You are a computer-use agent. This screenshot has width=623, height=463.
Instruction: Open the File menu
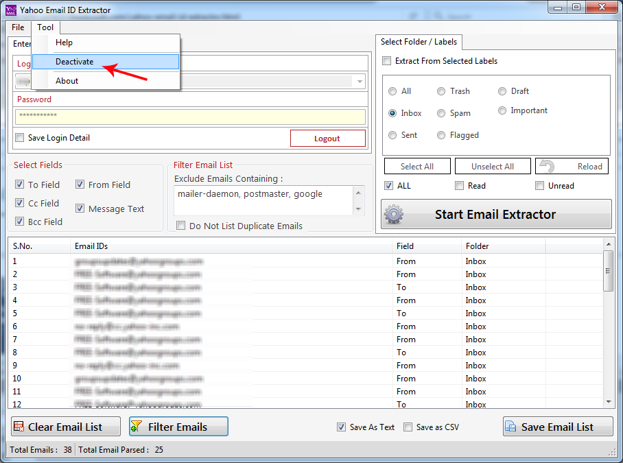click(x=18, y=27)
